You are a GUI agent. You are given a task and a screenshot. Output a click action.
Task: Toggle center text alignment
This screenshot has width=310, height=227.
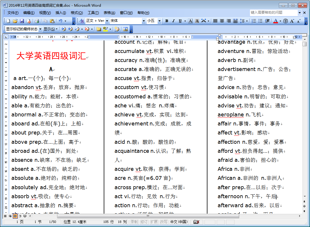(x=222, y=21)
